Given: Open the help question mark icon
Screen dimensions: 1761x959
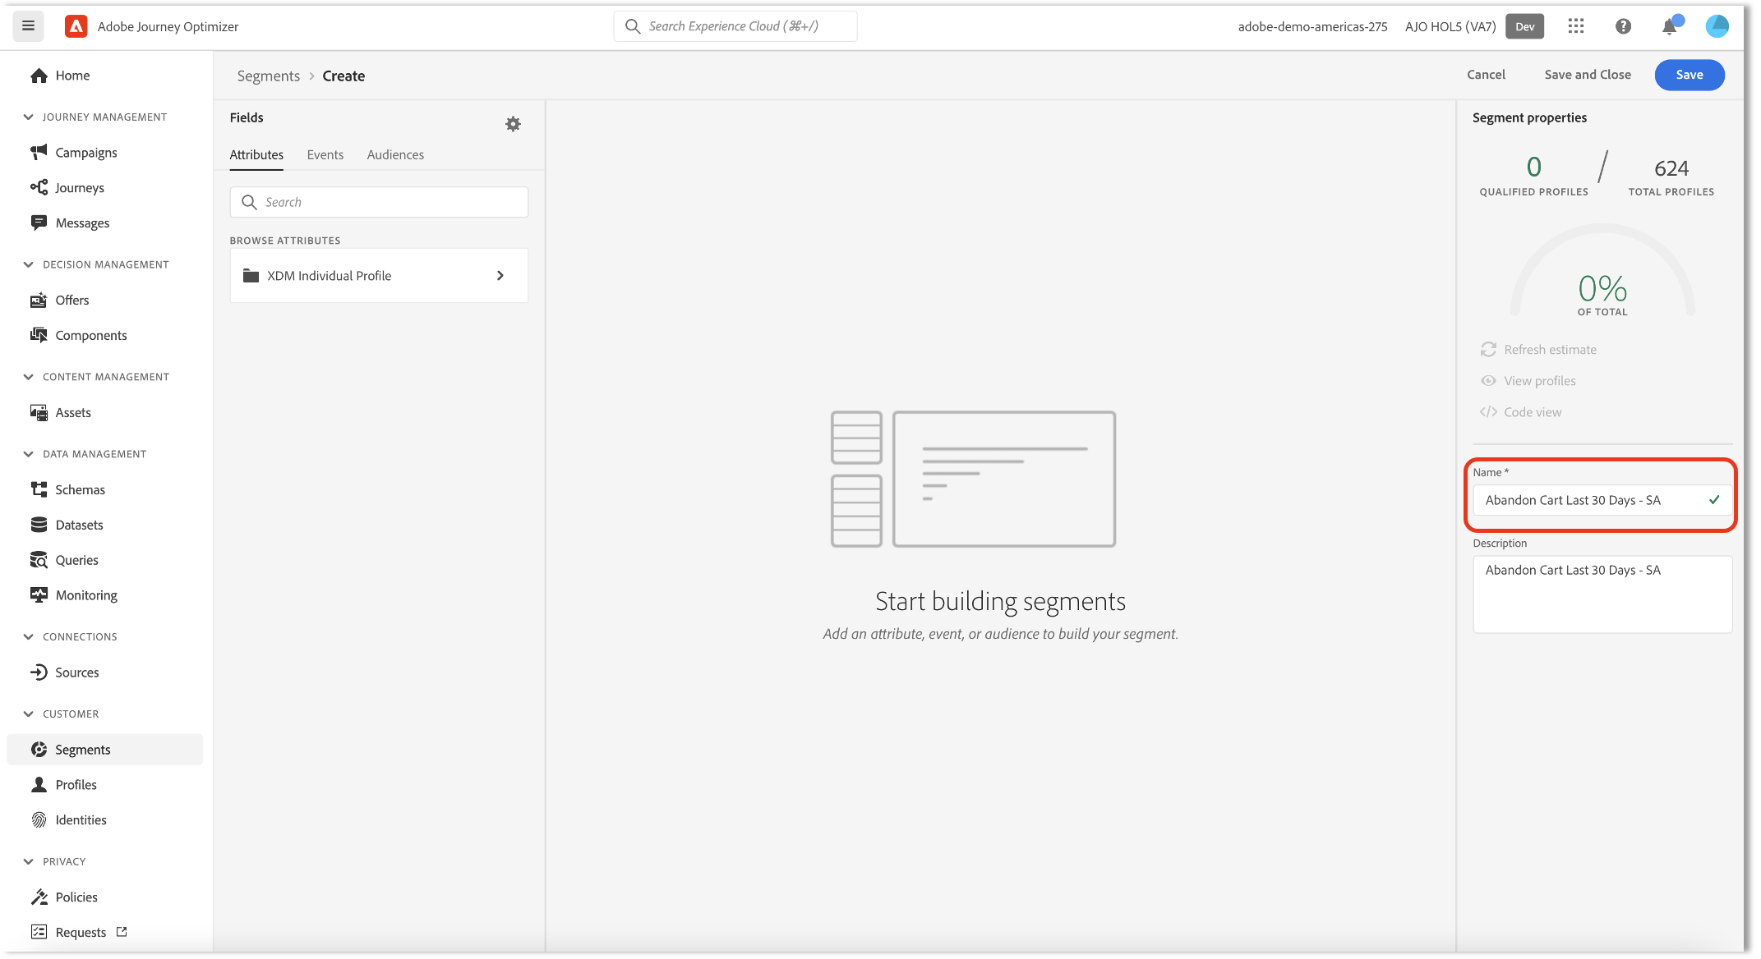Looking at the screenshot, I should point(1623,26).
